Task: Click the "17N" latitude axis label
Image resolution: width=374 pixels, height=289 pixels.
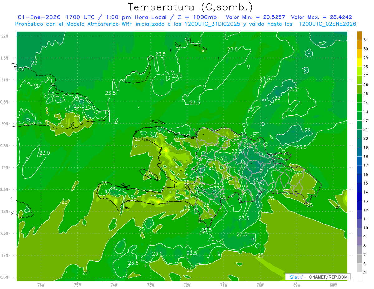Action: [x=5, y=255]
